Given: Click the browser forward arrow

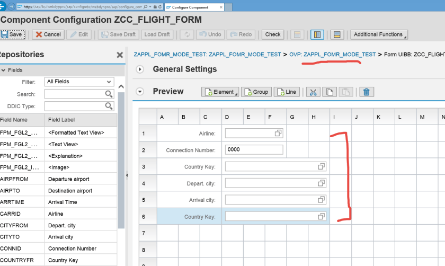Looking at the screenshot, I should tap(11, 6).
